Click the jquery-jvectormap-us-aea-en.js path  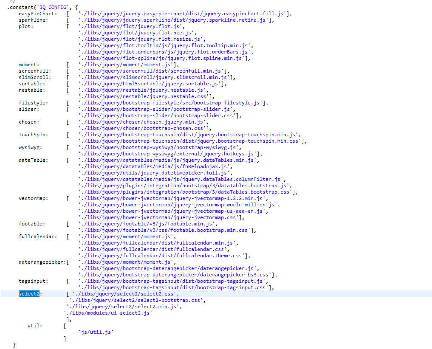[172, 211]
